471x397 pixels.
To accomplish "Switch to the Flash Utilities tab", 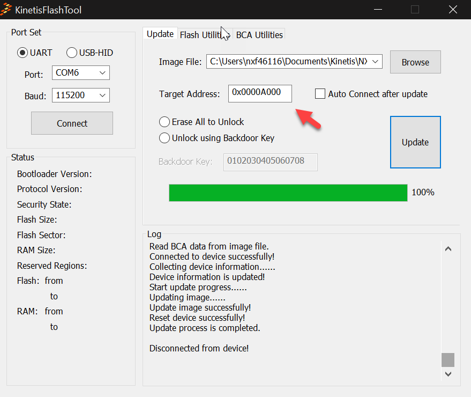I will (x=205, y=35).
